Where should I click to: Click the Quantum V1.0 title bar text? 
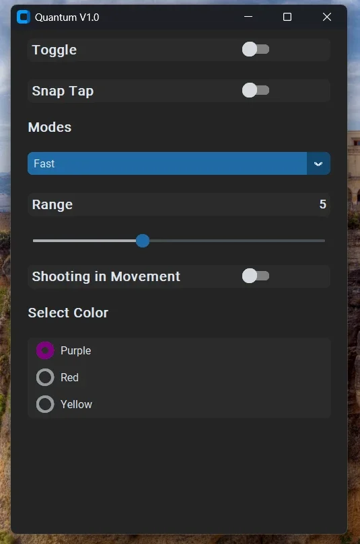click(x=67, y=17)
